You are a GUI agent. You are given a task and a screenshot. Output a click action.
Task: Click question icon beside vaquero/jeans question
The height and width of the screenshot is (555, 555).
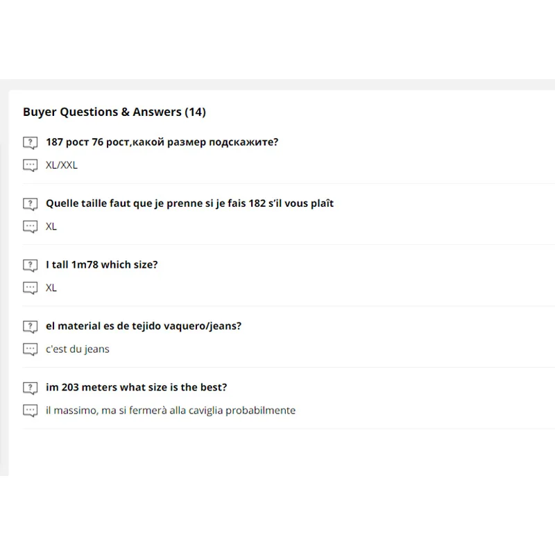30,327
